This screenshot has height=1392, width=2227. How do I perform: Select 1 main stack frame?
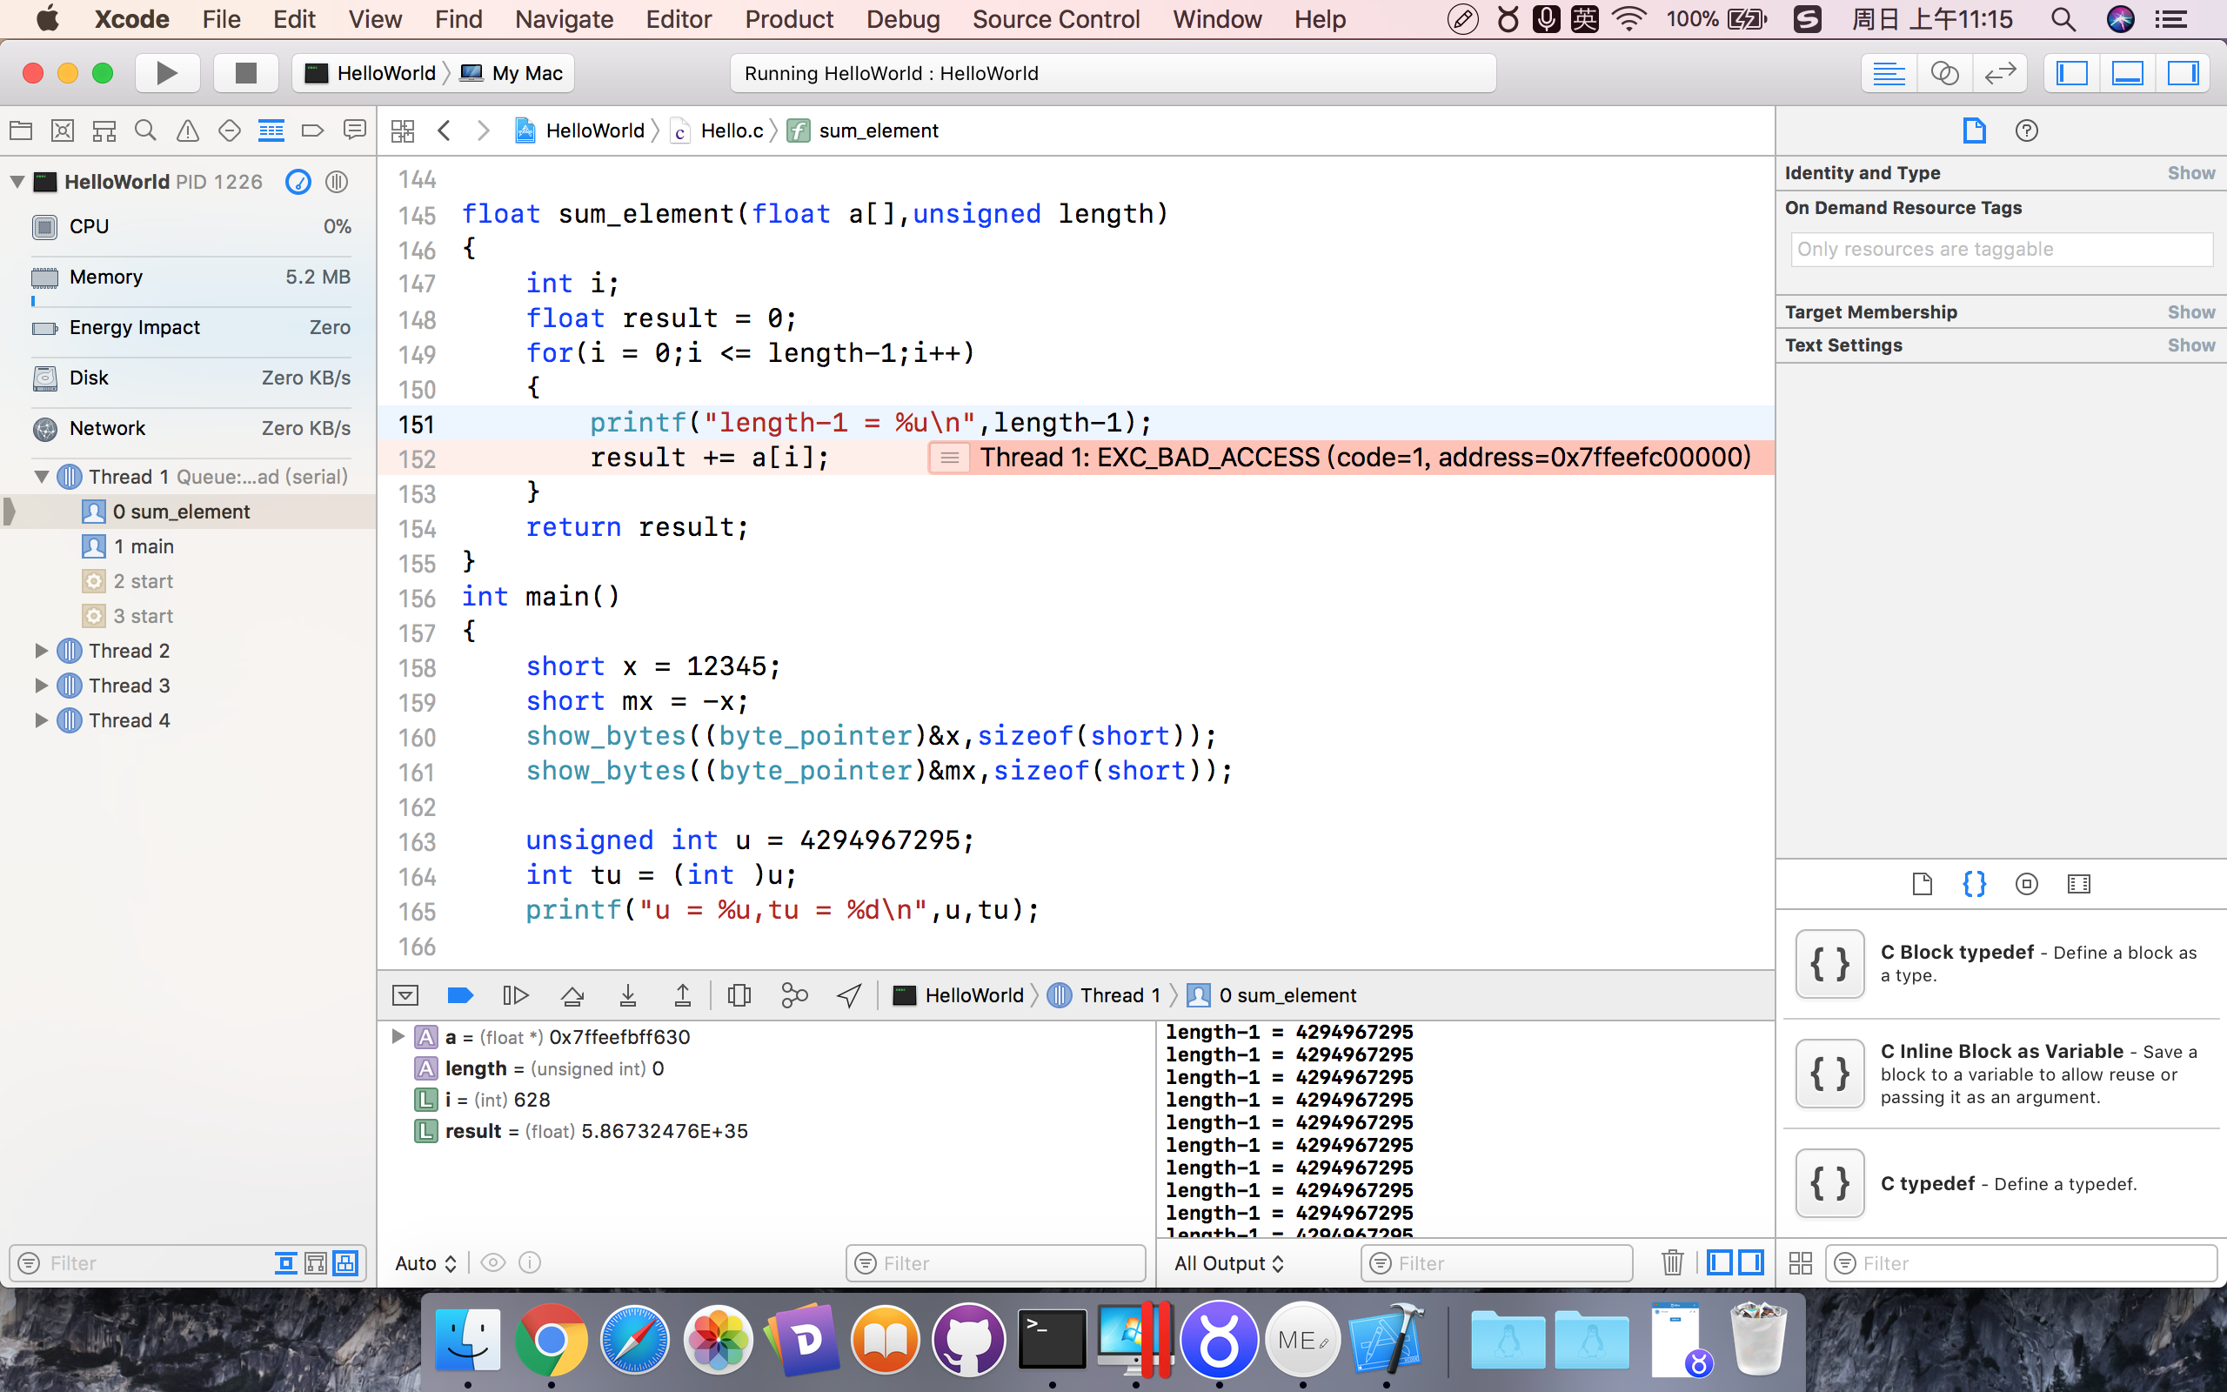click(x=143, y=547)
